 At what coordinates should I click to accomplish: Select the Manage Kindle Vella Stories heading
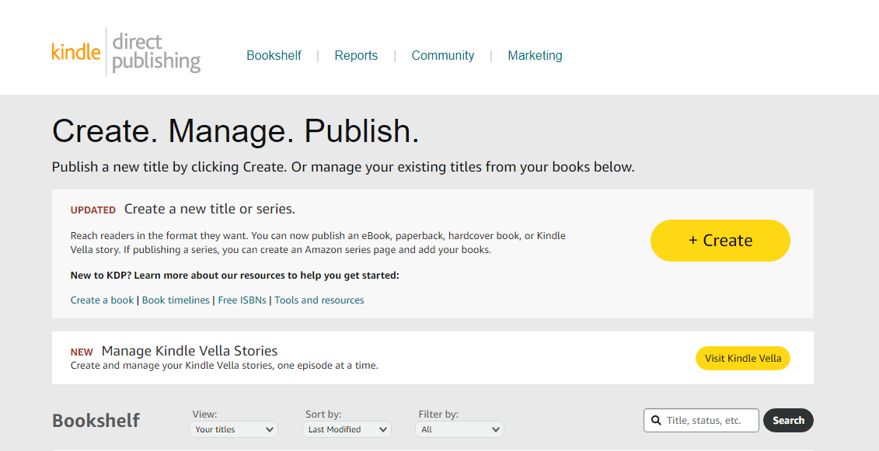coord(189,351)
